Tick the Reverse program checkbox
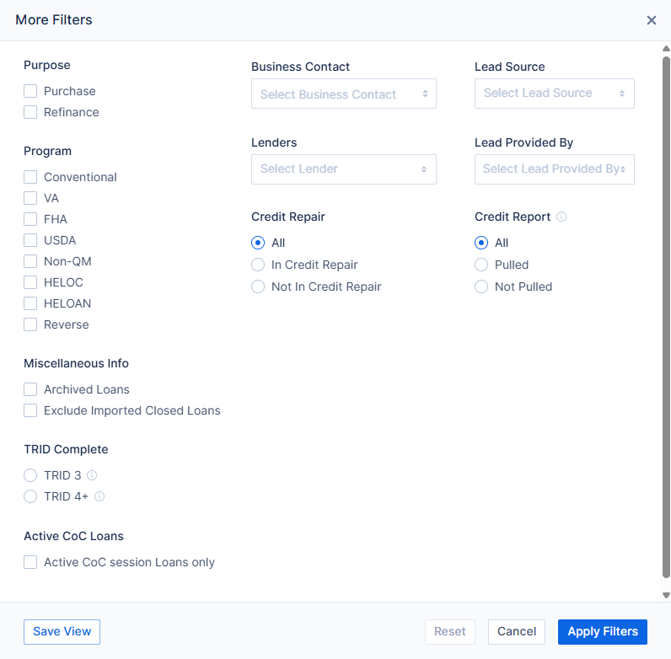 tap(30, 324)
